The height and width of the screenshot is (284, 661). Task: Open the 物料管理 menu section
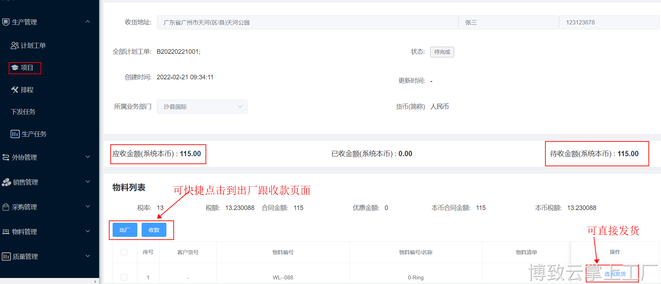pyautogui.click(x=24, y=232)
